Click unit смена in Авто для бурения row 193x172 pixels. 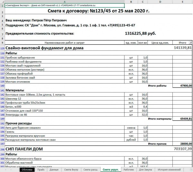[131, 128]
